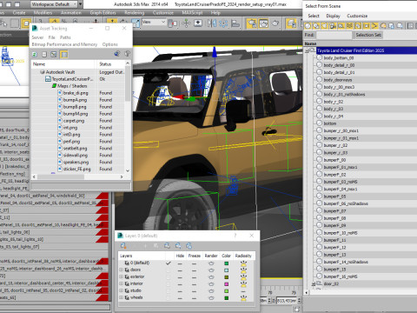Screen dimensions: 417x313
Task: Open Bitmap Performance and Memory menu
Action: click(x=64, y=44)
